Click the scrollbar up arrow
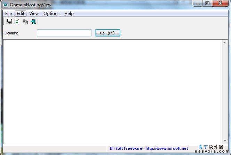 coord(225,43)
